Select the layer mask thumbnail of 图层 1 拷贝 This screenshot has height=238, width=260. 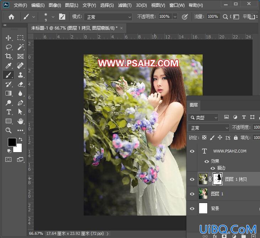click(217, 178)
